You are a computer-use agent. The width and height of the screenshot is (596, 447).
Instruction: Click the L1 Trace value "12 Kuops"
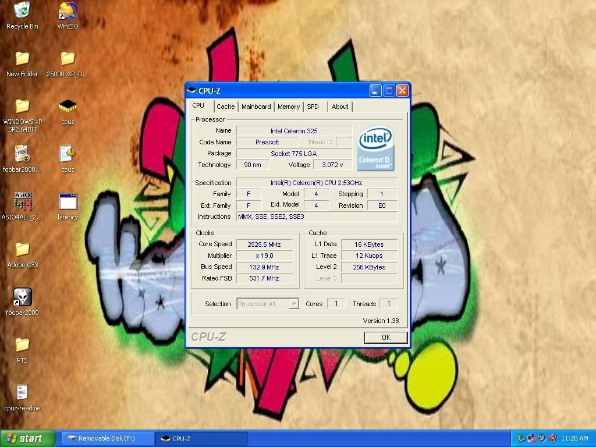pyautogui.click(x=369, y=256)
